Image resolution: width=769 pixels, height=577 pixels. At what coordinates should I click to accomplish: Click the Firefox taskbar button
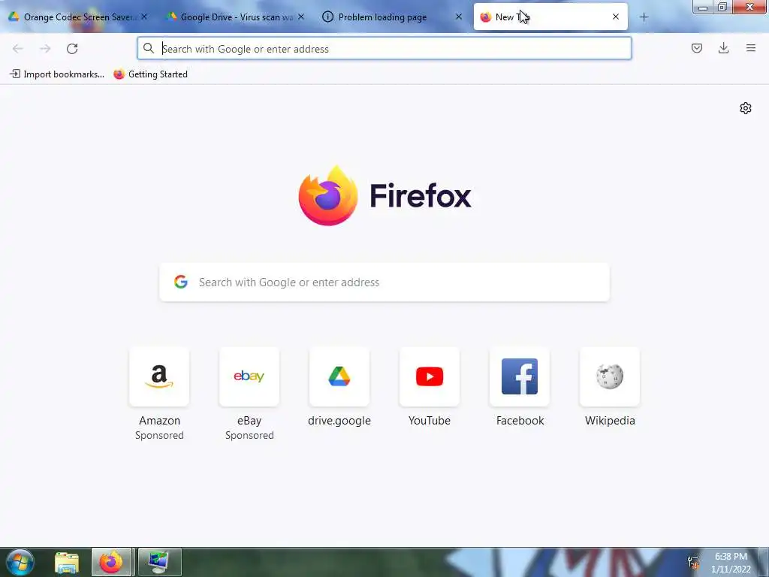coord(111,562)
